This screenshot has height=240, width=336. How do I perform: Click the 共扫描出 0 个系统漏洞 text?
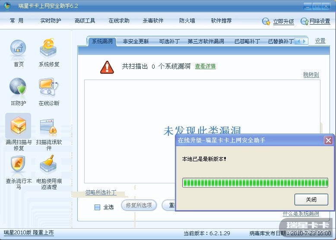(x=156, y=66)
